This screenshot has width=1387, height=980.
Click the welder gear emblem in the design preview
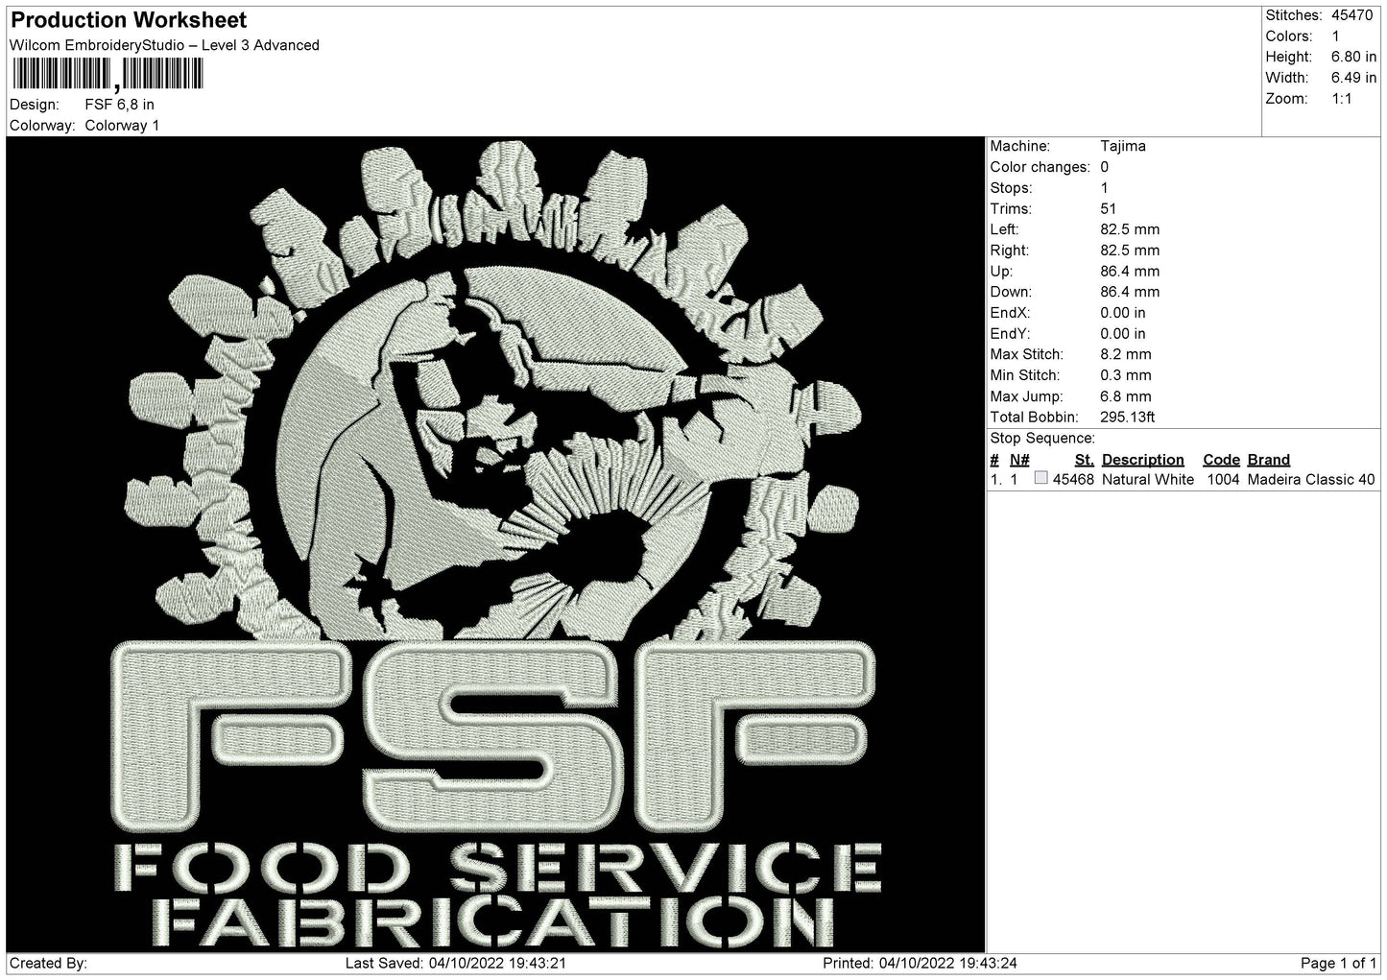[495, 392]
